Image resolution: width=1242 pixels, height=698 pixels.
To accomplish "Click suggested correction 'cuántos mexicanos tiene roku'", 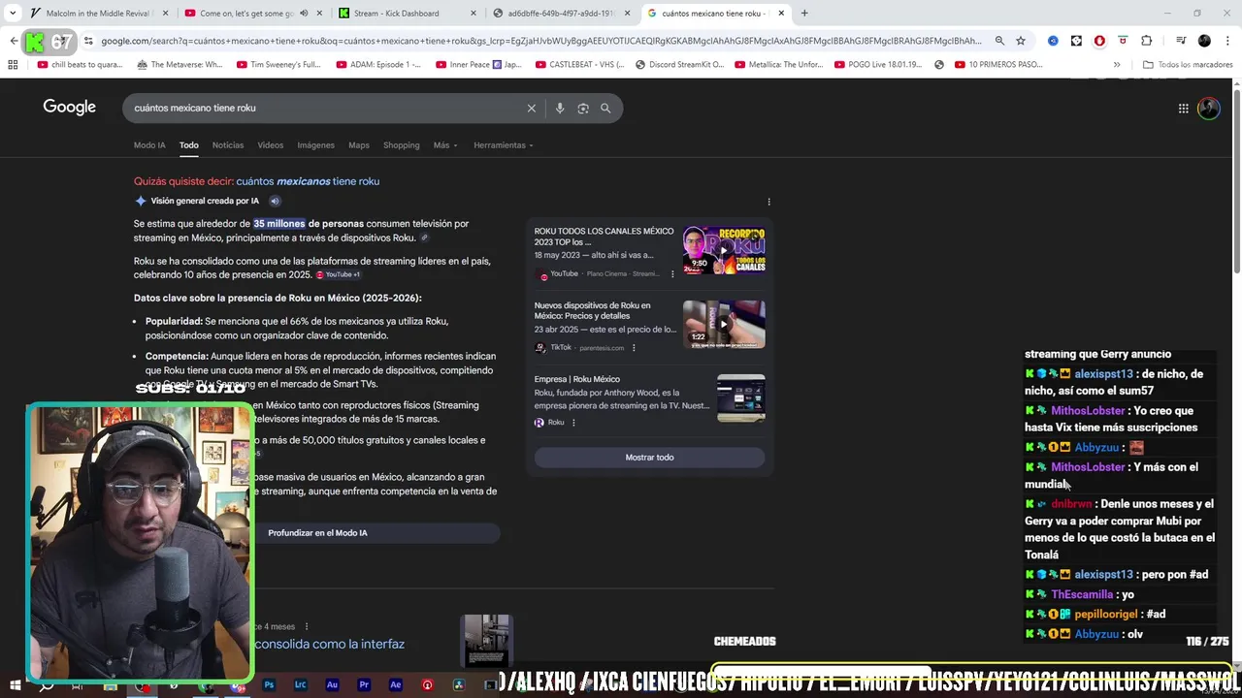I will click(x=308, y=181).
